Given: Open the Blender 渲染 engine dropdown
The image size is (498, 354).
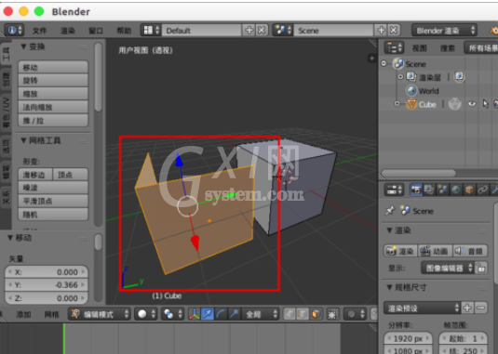Looking at the screenshot, I should [x=445, y=31].
